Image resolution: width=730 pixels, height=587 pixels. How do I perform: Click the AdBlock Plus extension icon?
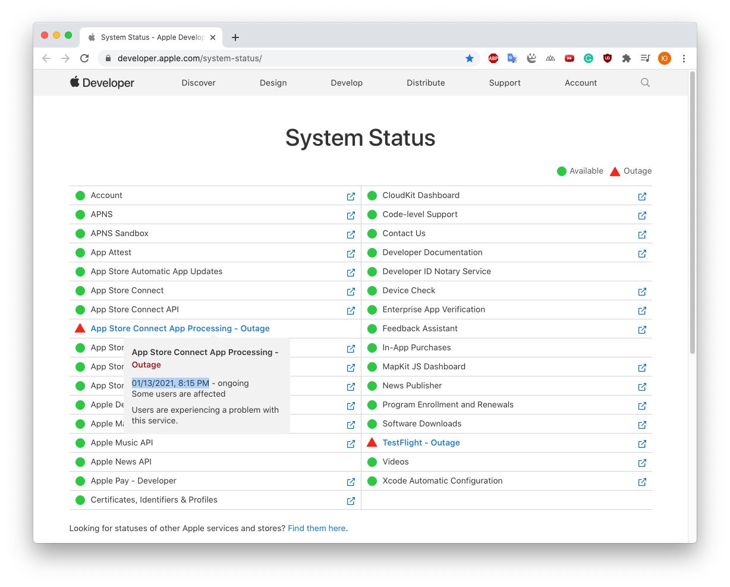click(x=493, y=58)
